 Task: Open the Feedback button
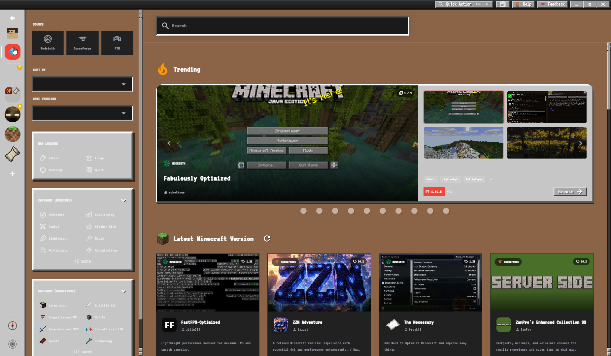(553, 4)
